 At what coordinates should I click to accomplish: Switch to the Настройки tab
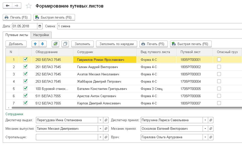[x=41, y=35]
